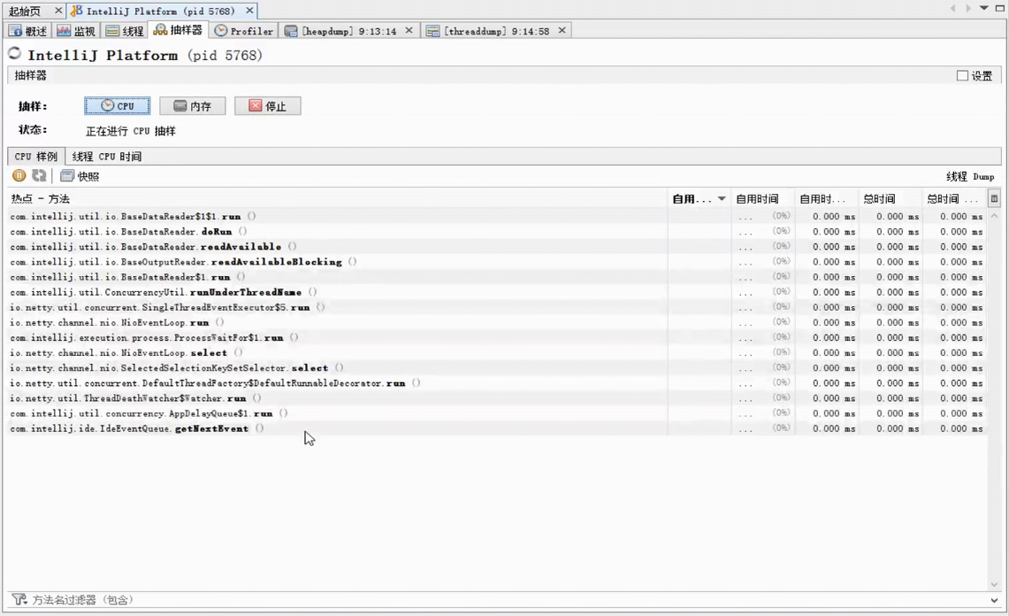Viewport: 1009px width, 616px height.
Task: Maximize the document window icon
Action: pyautogui.click(x=1000, y=8)
